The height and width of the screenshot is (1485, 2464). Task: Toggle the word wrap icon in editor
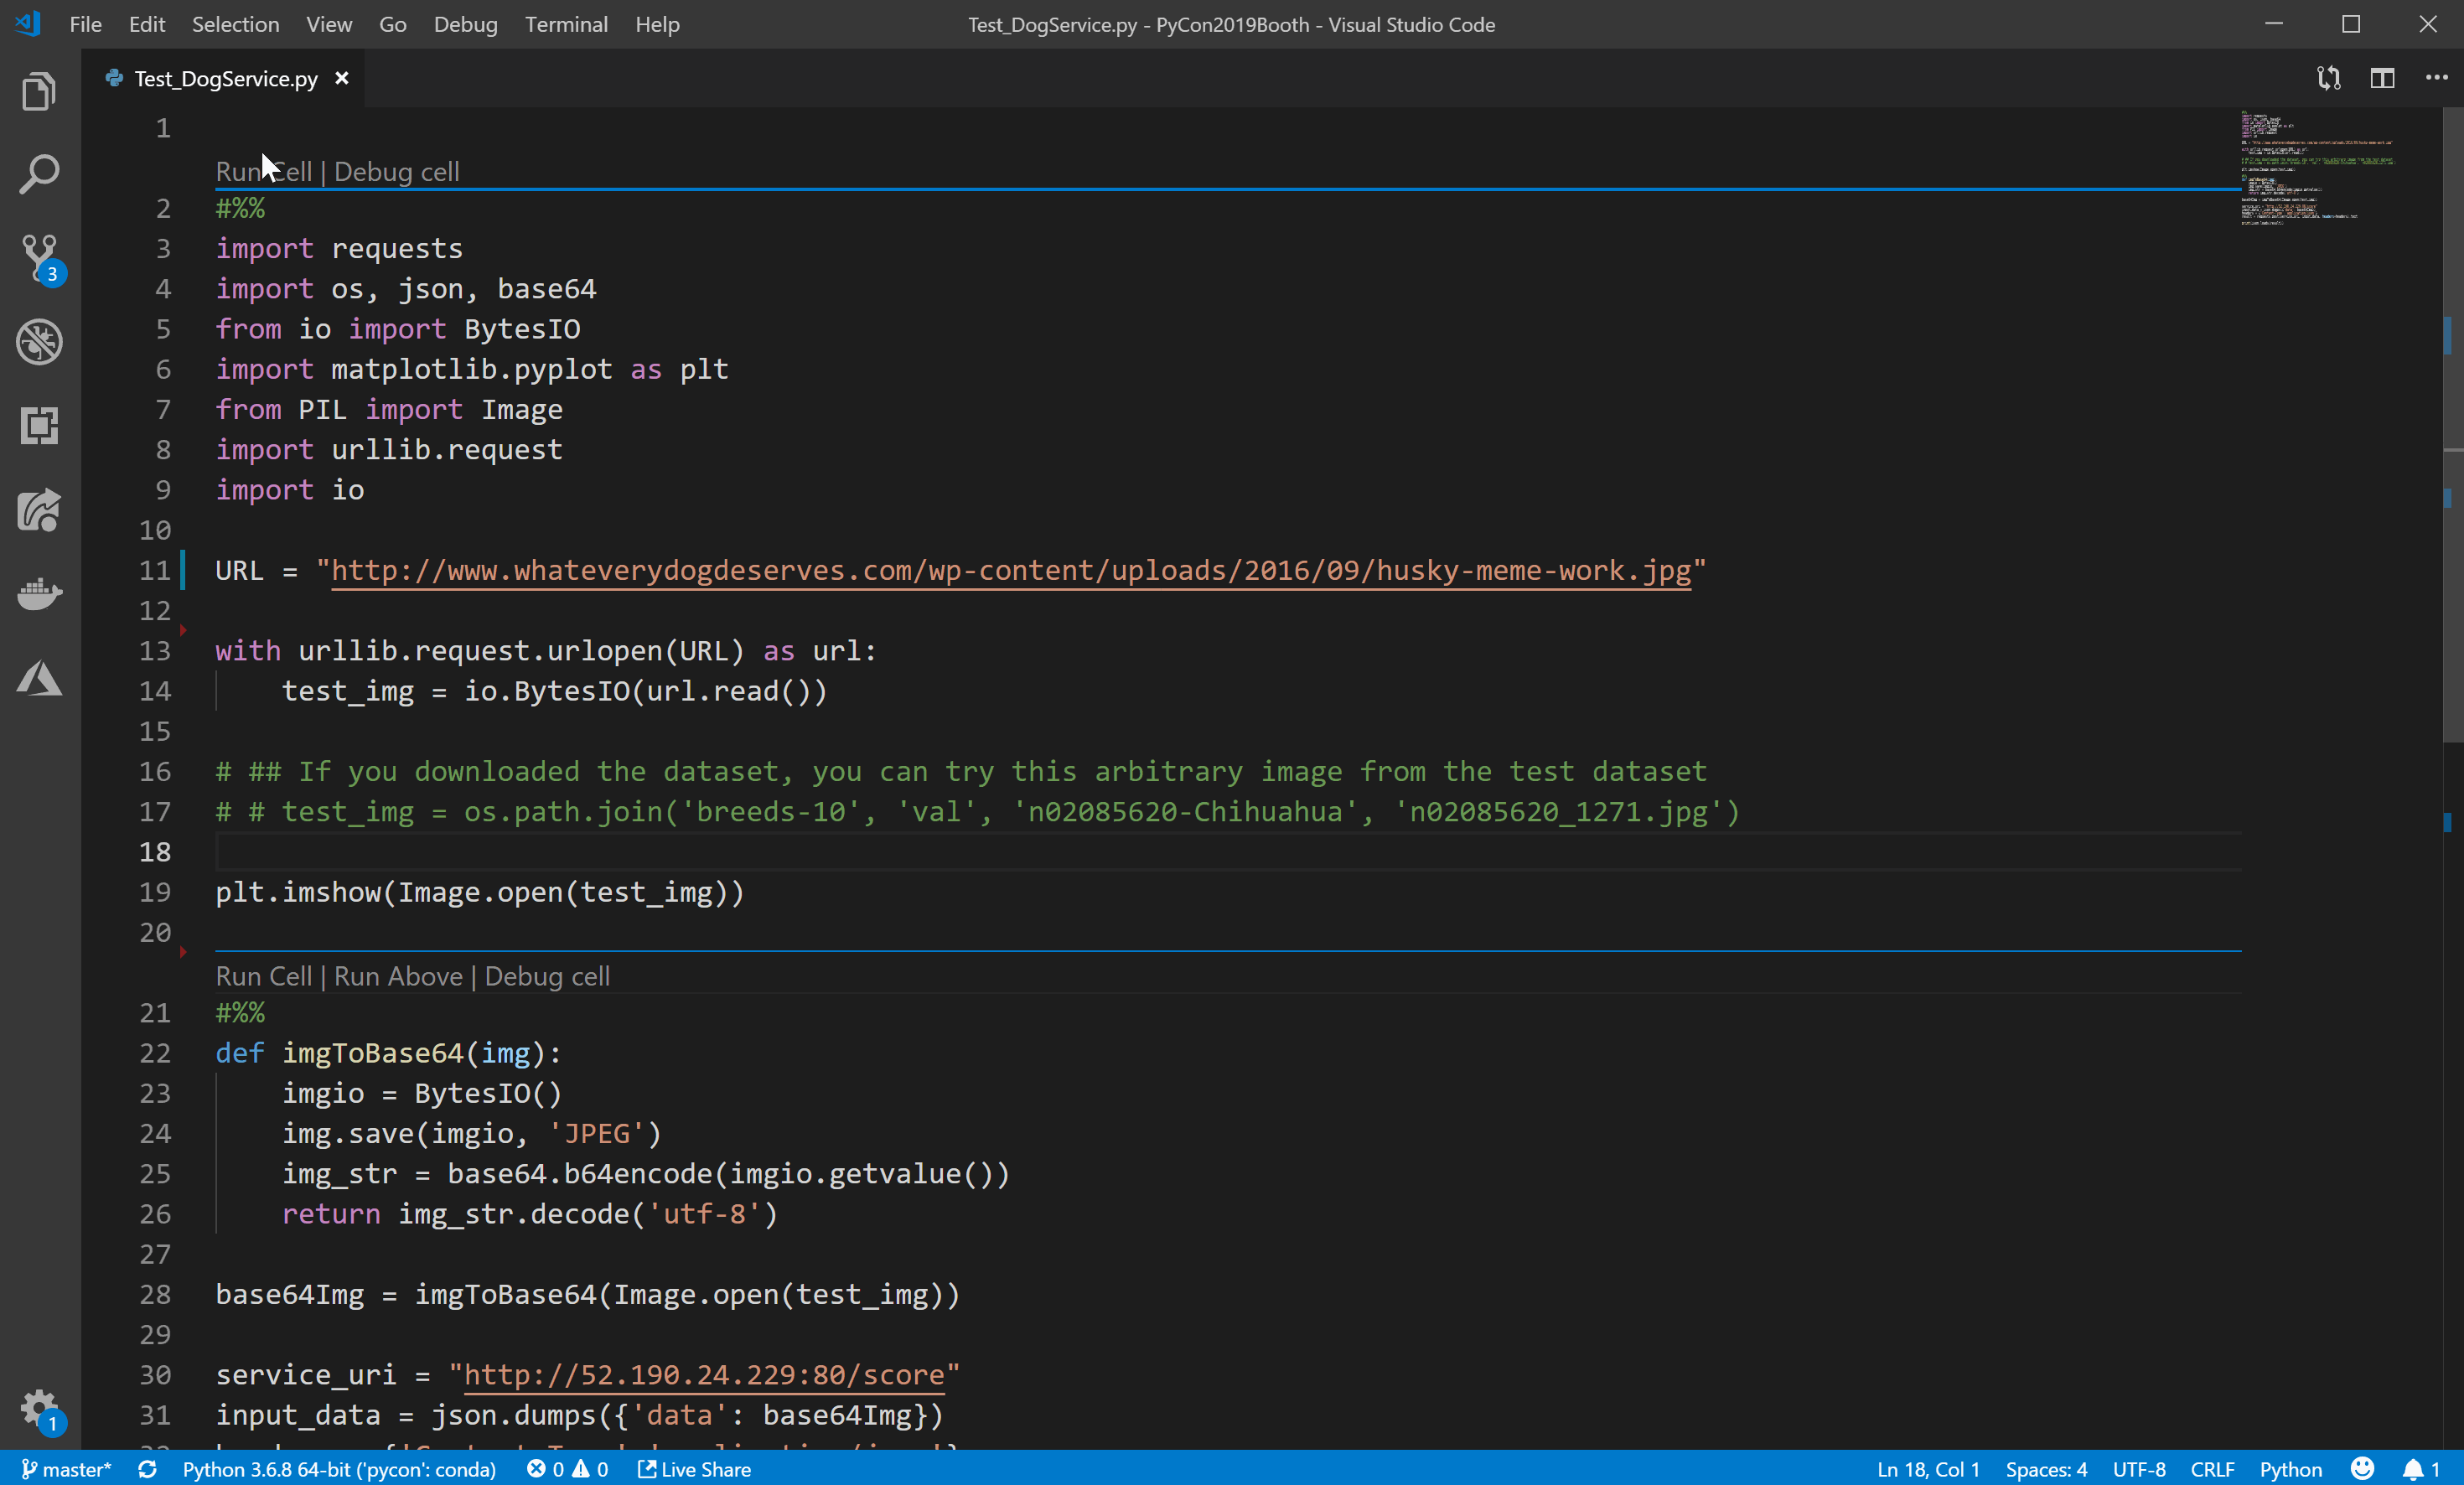2327,77
